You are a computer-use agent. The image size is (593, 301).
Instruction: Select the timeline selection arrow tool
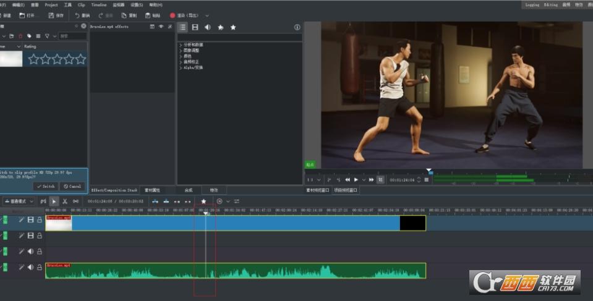(54, 201)
